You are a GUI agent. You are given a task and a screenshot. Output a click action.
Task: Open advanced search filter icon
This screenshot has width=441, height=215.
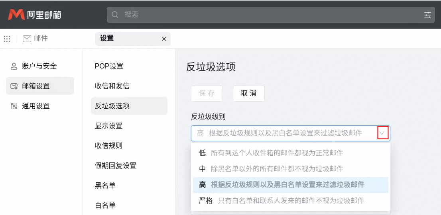[x=427, y=15]
